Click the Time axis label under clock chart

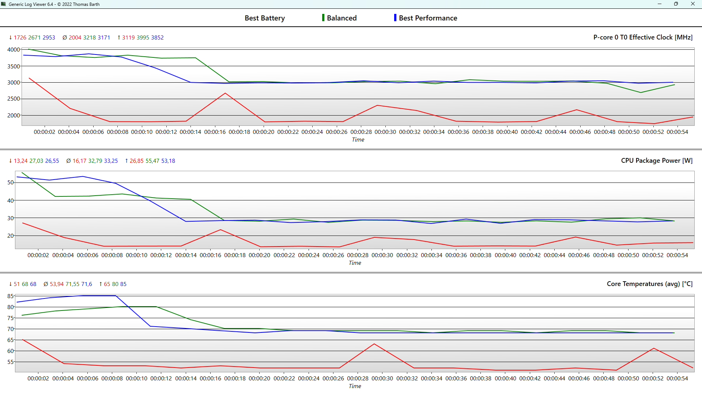[x=358, y=140]
